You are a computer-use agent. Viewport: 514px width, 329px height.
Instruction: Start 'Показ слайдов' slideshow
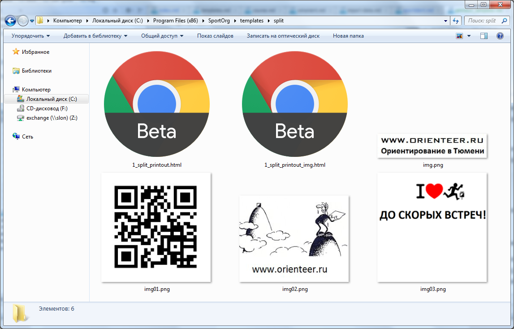[x=215, y=36]
